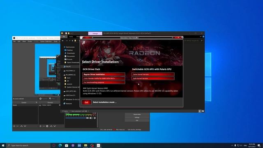
Task: Open Windows Start menu
Action: [3, 145]
